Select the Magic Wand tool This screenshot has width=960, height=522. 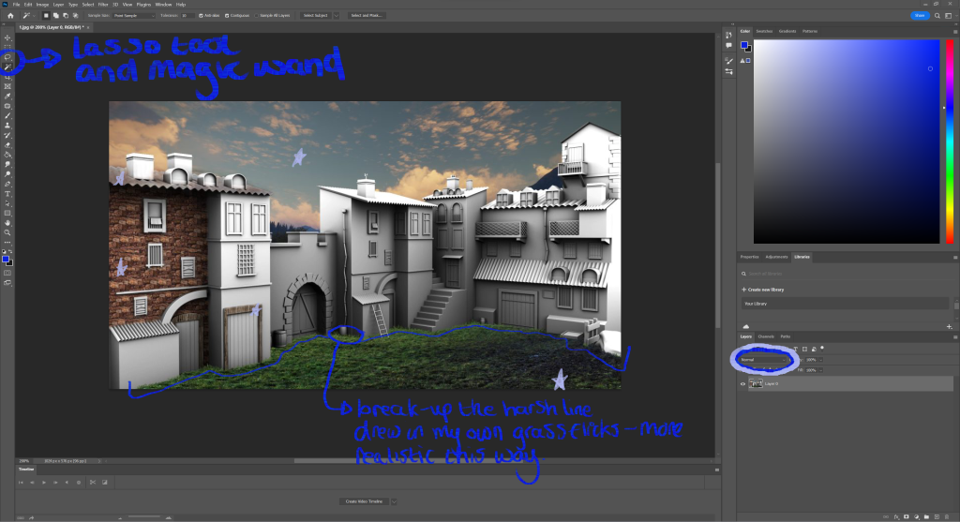point(7,67)
